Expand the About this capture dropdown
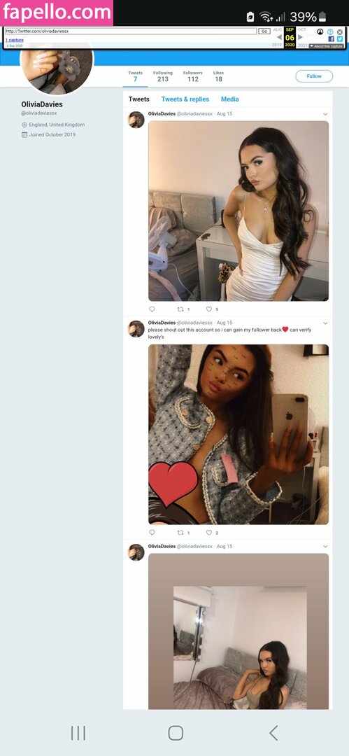Viewport: 349px width, 756px height. point(327,46)
